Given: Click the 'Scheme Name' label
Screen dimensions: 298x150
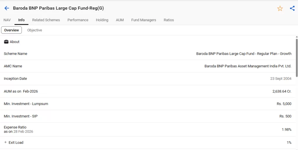Looking at the screenshot, I should click(15, 54).
